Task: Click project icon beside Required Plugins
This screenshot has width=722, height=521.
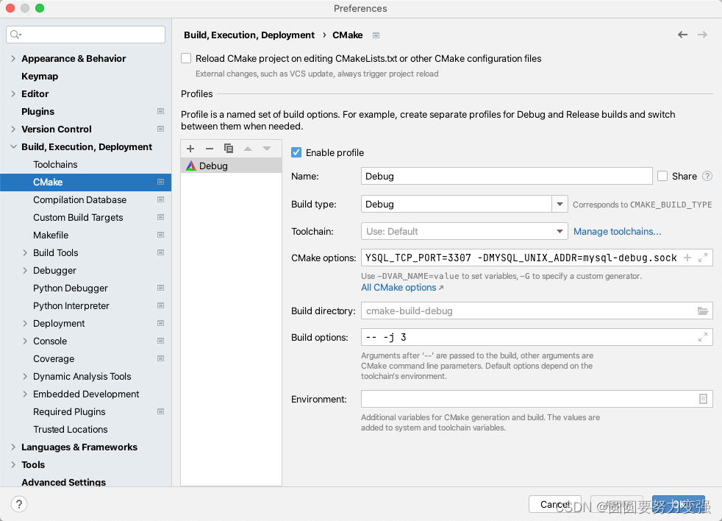Action: pos(161,412)
